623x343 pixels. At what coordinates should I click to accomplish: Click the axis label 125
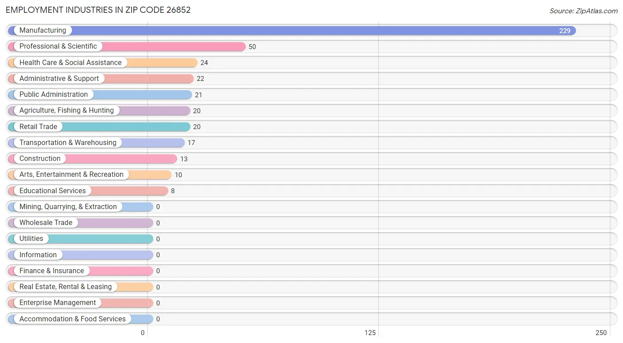[370, 333]
